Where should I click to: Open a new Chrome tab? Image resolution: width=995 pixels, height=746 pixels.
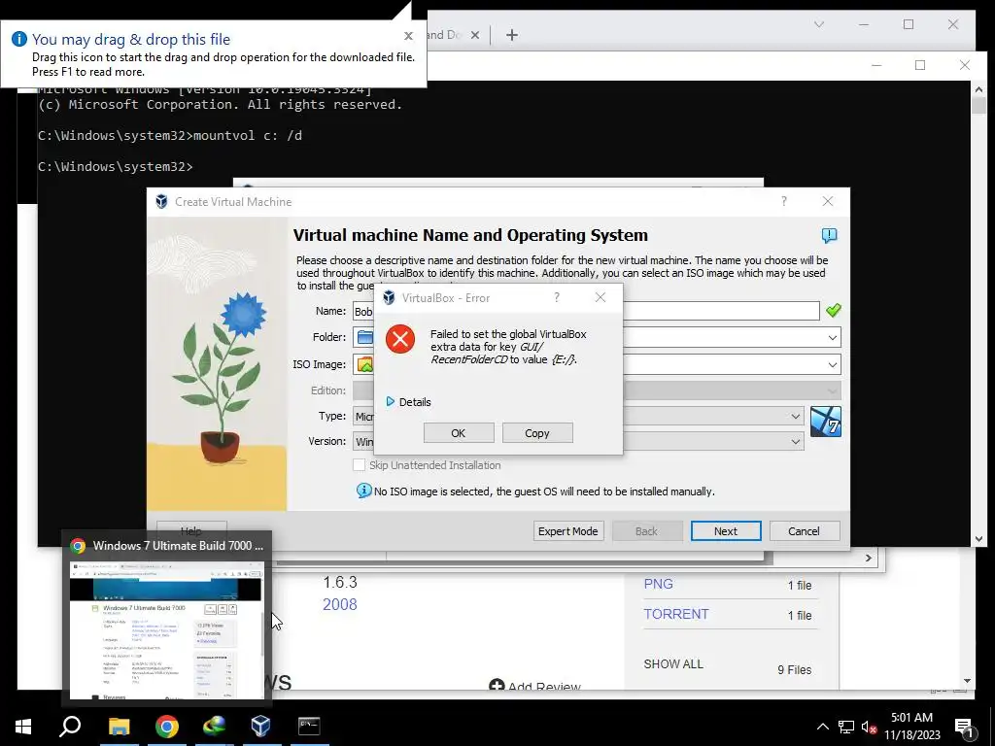pos(511,35)
